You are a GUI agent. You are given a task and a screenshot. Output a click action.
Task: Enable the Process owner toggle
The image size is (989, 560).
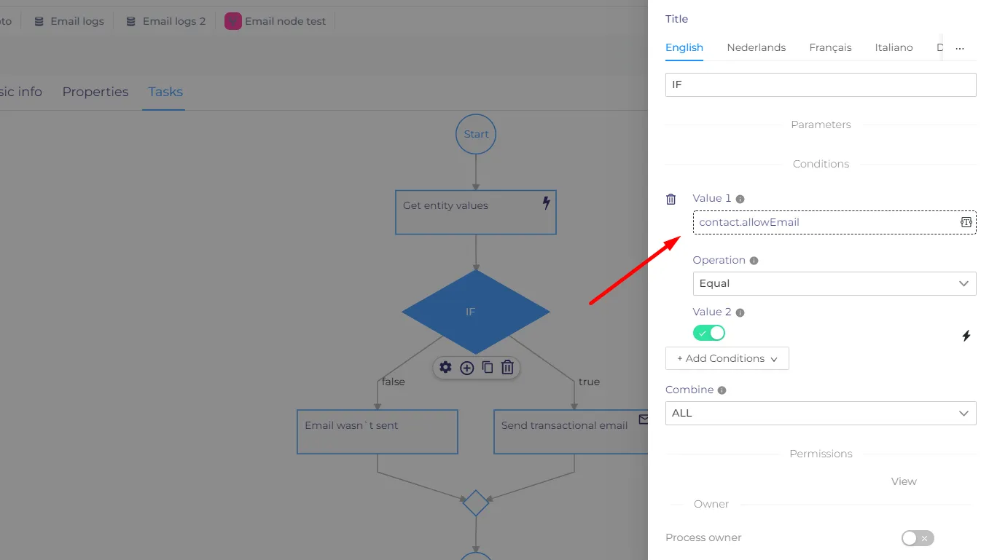click(918, 538)
